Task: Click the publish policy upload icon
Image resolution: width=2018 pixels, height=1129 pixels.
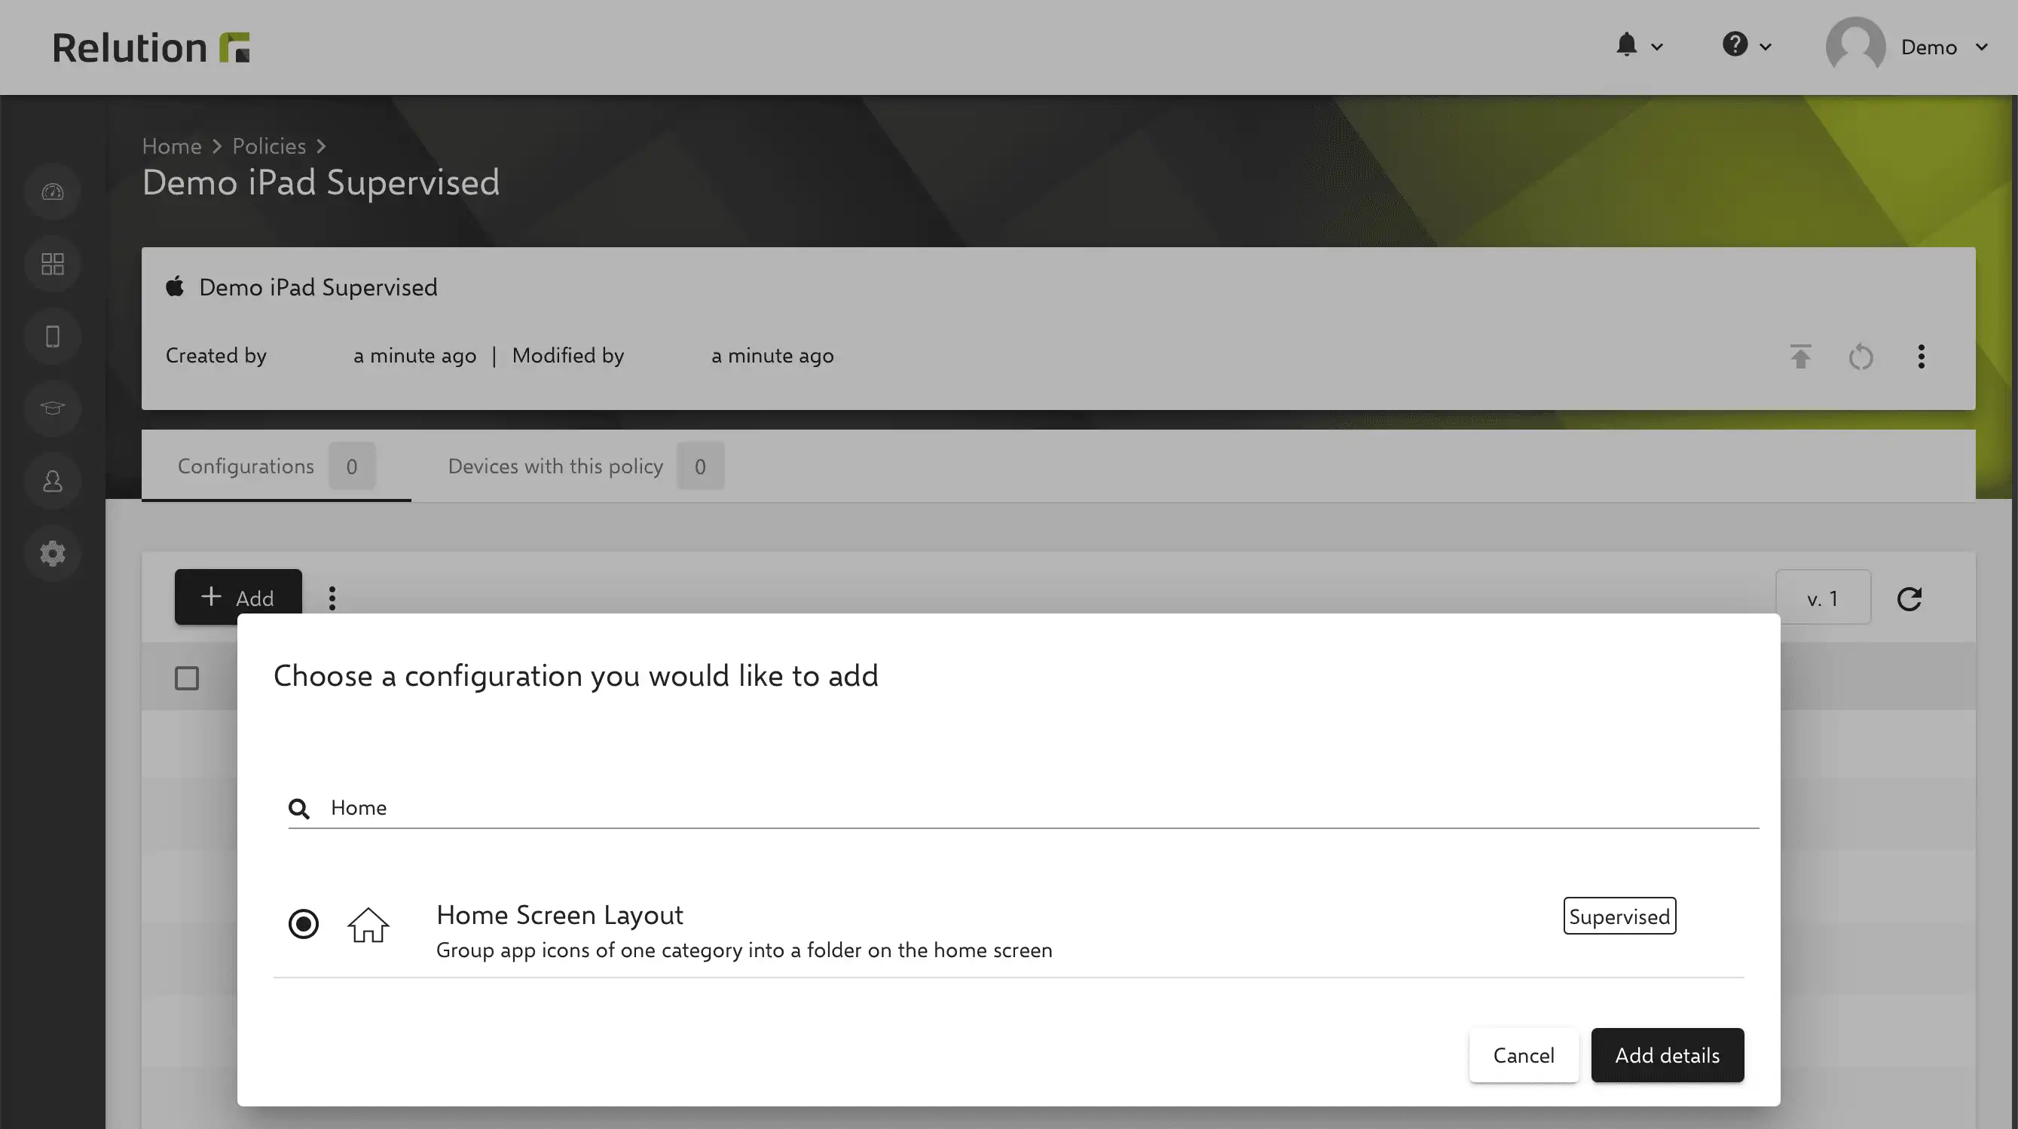Action: point(1800,356)
